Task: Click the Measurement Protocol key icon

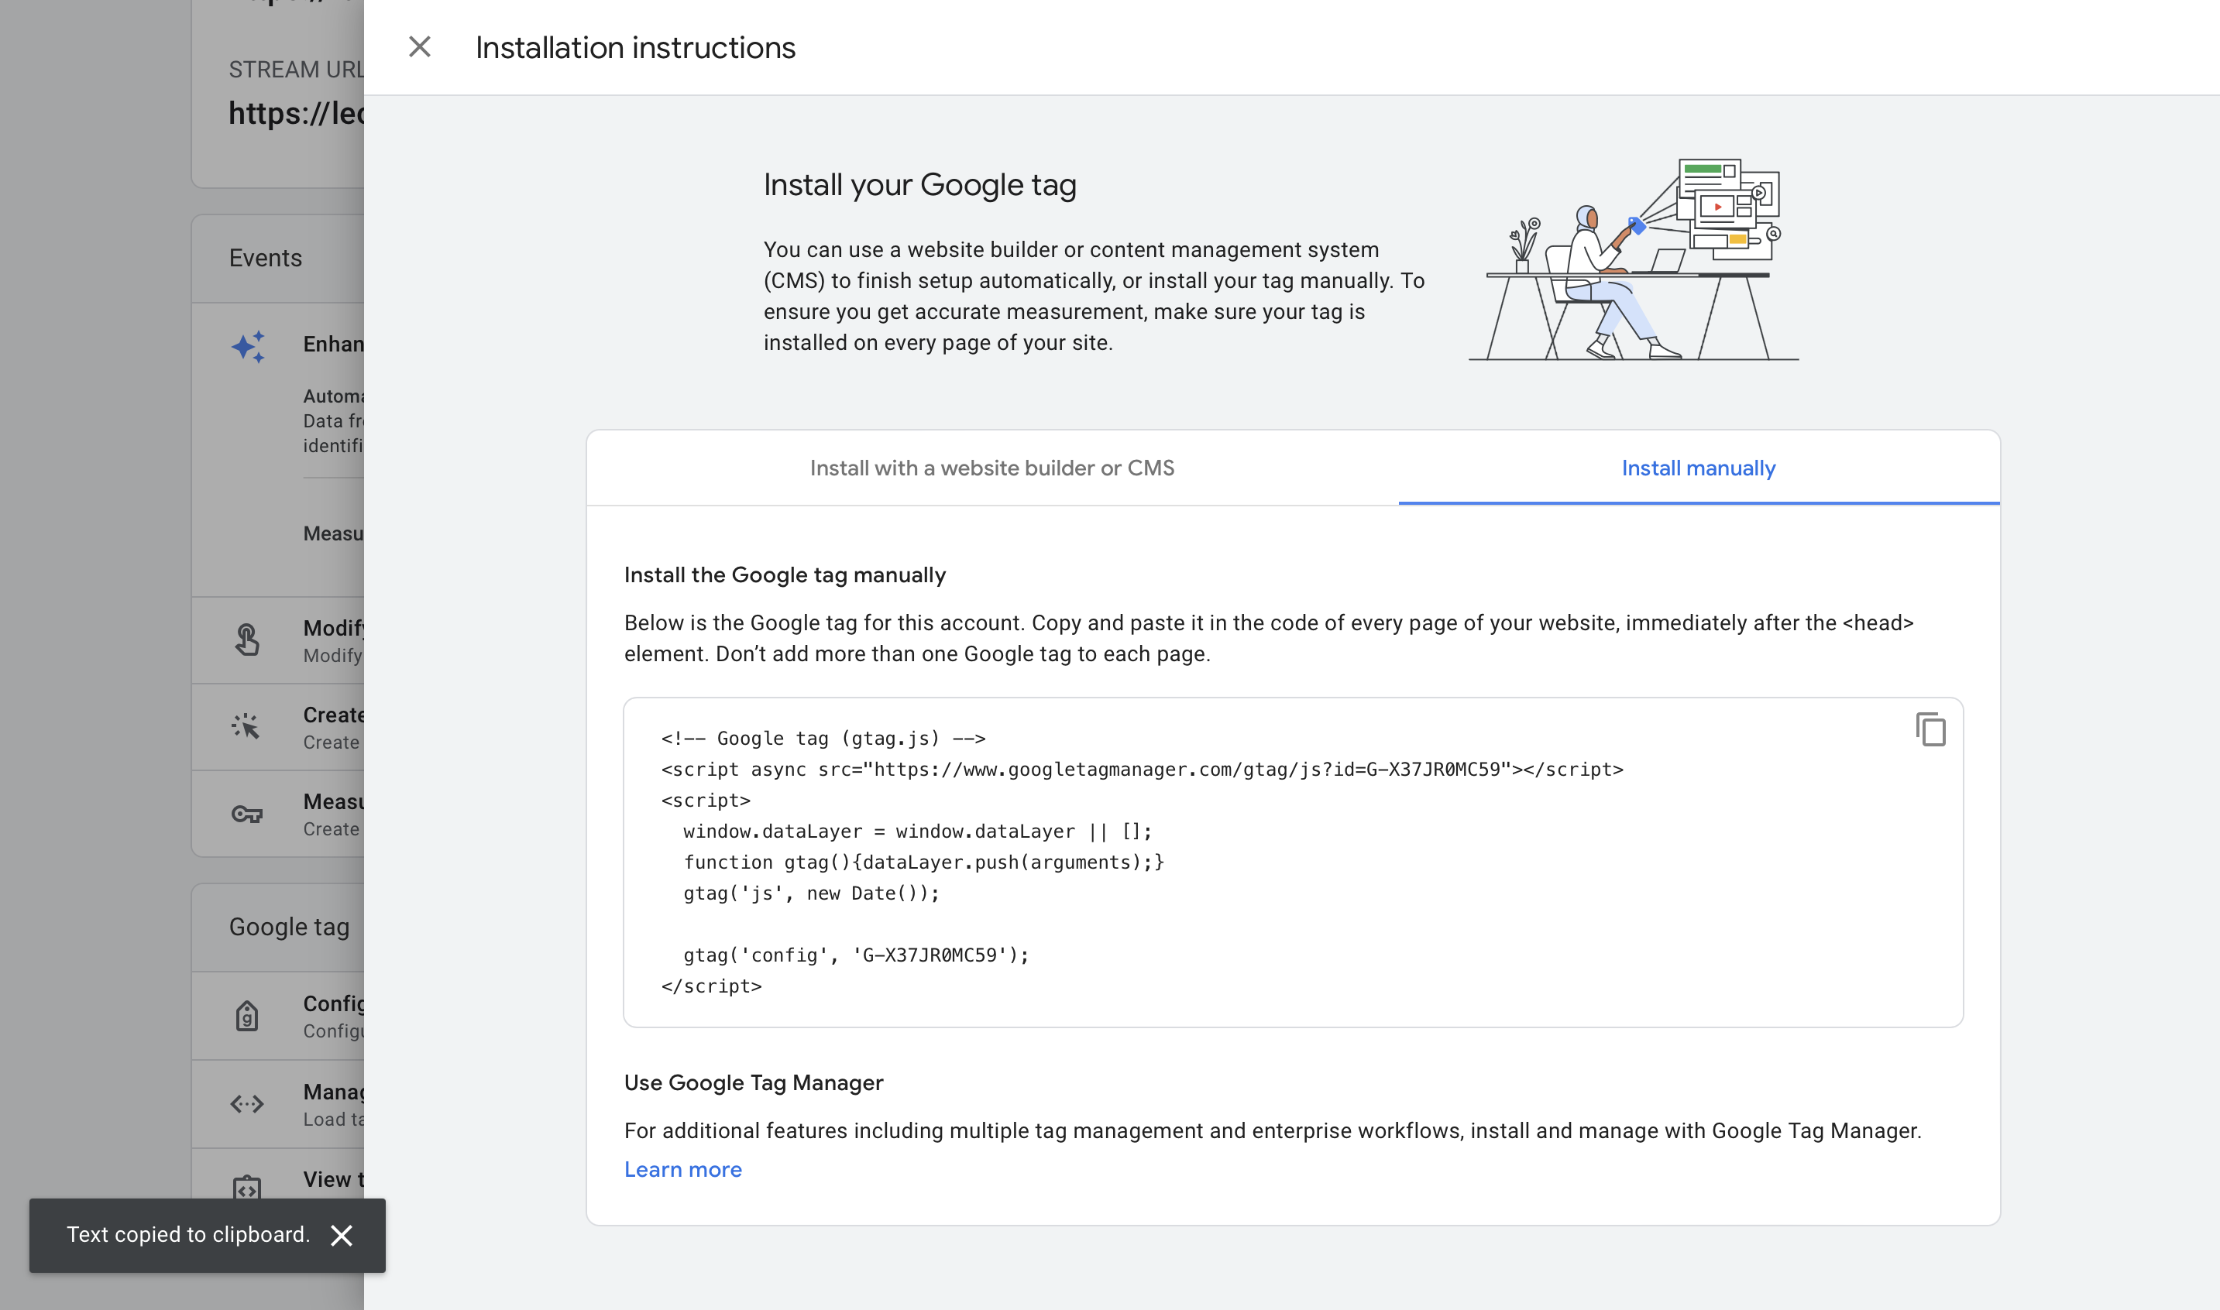Action: [x=247, y=814]
